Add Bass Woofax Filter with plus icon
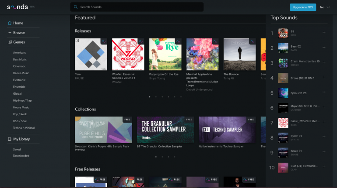Image resolution: width=337 pixels, height=188 pixels. point(324,122)
